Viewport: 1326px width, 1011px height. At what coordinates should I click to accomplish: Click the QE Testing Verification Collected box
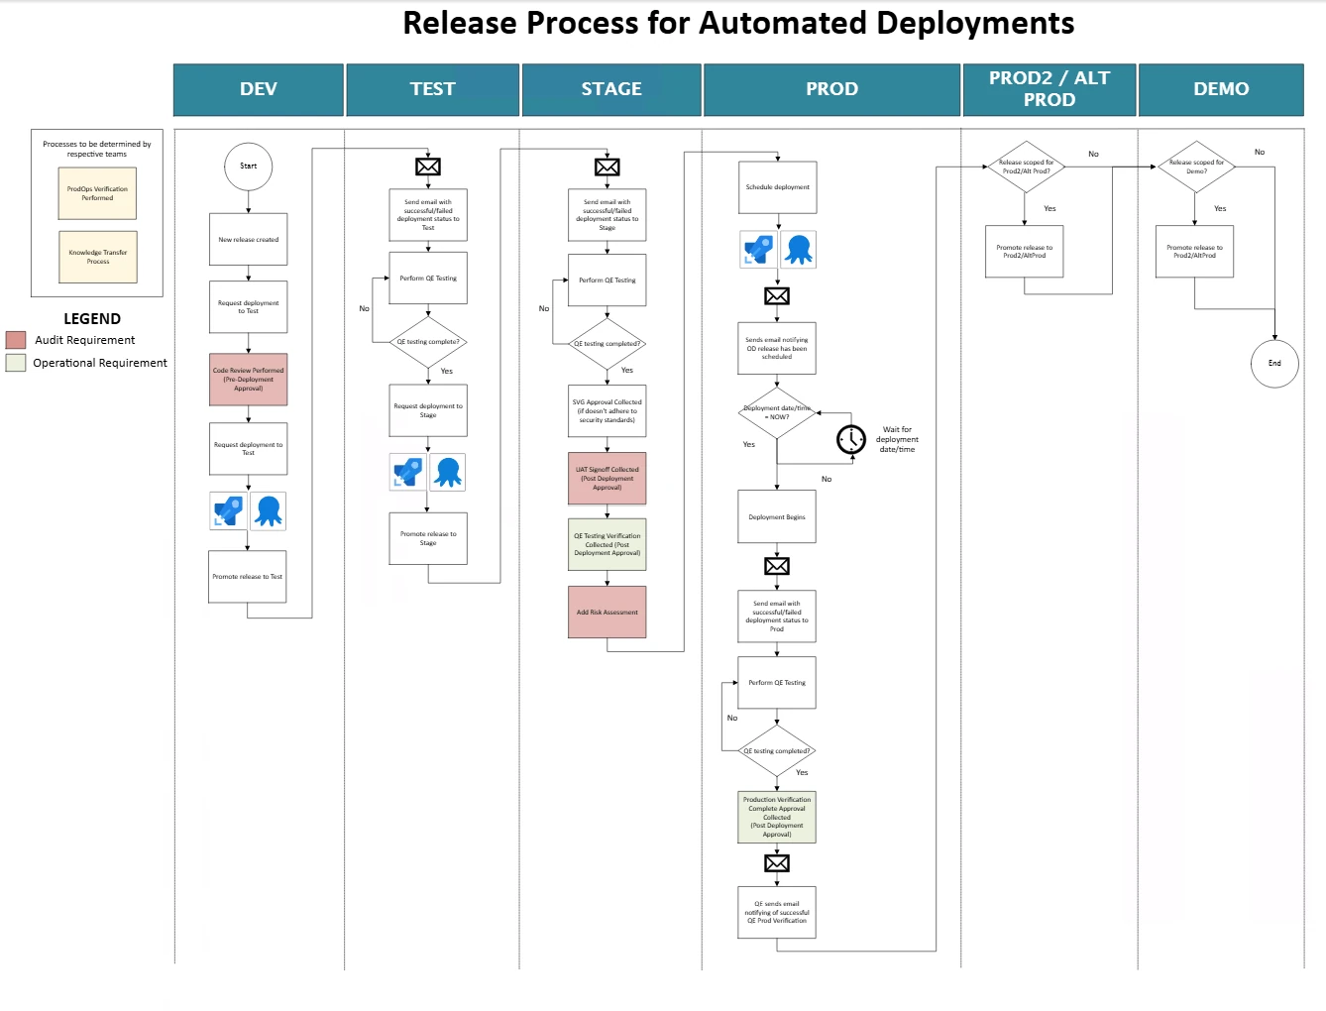(608, 544)
